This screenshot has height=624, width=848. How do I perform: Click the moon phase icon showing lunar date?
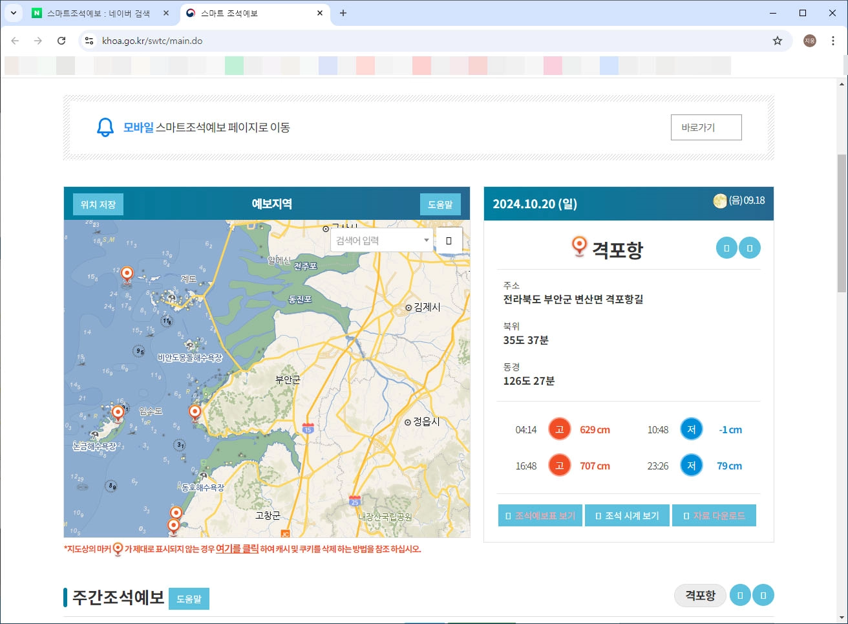point(719,202)
